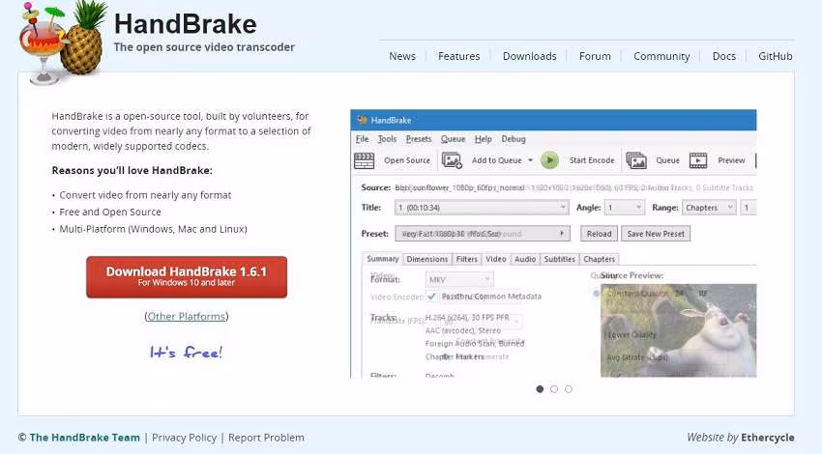822x454 pixels.
Task: Open the Community link
Action: (x=661, y=56)
